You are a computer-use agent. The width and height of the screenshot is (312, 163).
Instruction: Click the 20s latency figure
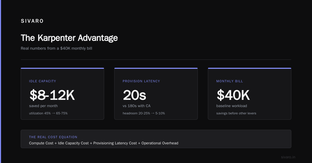134,95
